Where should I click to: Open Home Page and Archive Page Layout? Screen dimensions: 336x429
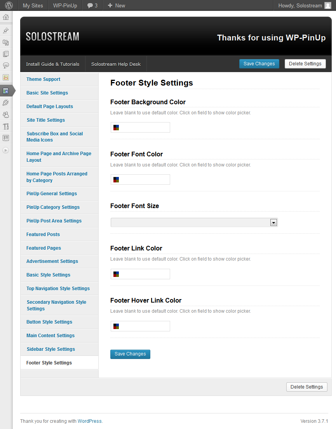pos(59,157)
